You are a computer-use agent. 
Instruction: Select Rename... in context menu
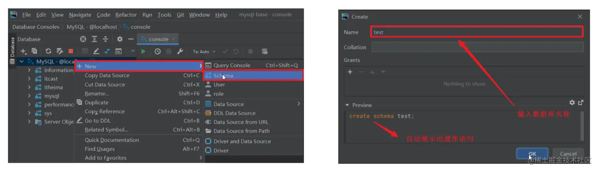pyautogui.click(x=139, y=94)
